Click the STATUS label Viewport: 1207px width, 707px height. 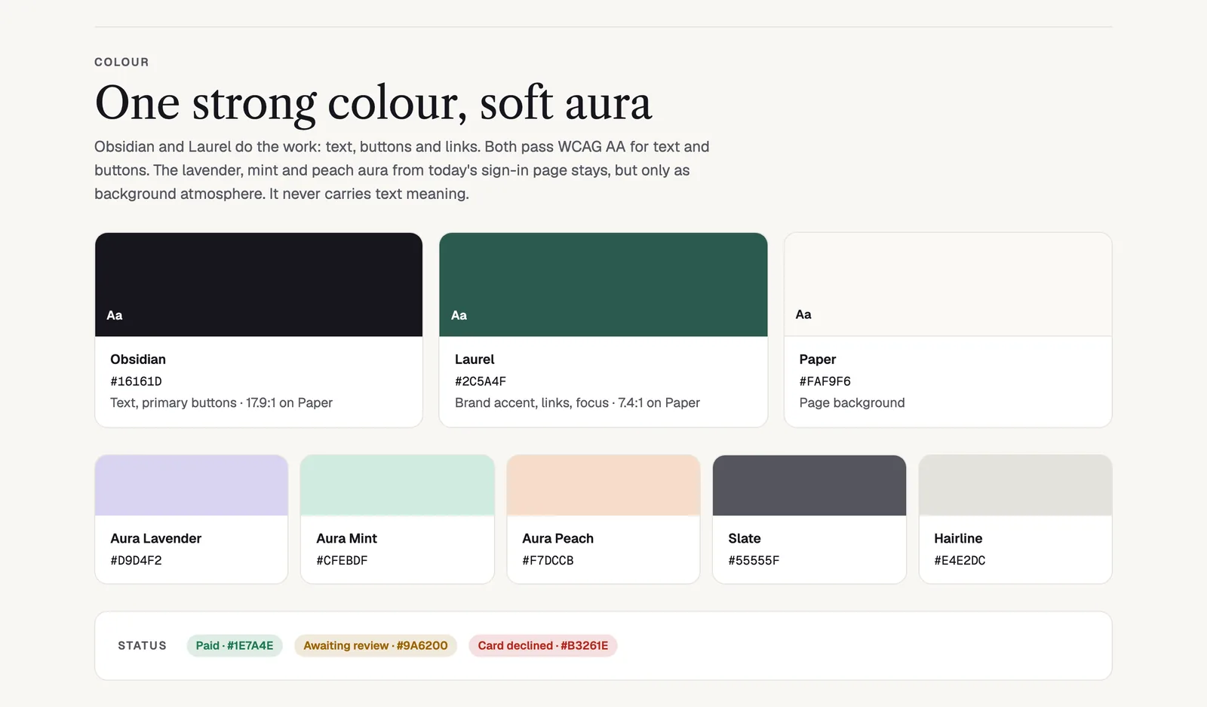click(142, 645)
